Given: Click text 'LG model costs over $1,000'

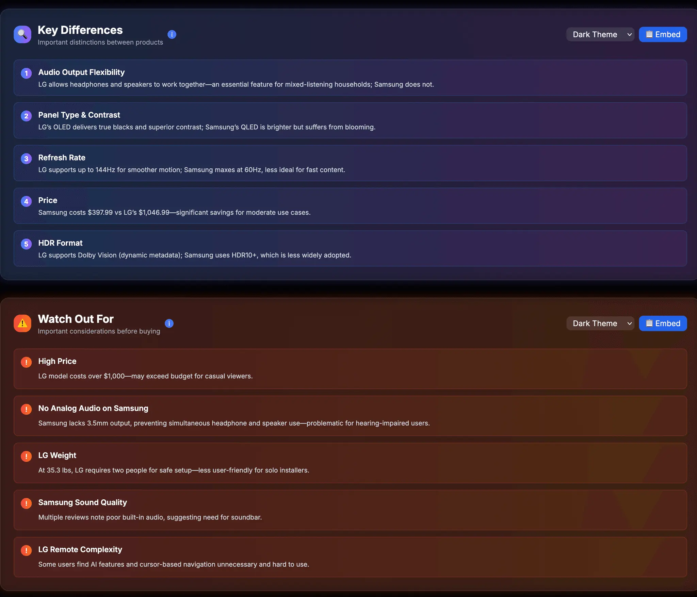Looking at the screenshot, I should click(81, 376).
